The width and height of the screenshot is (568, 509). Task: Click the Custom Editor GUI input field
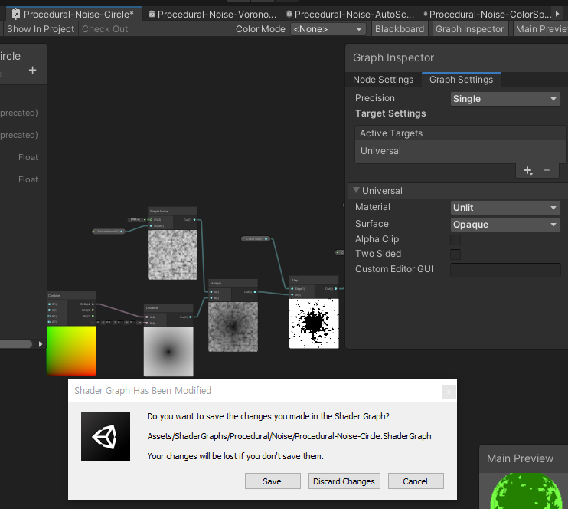tap(505, 270)
